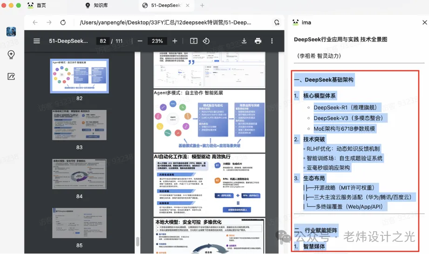This screenshot has width=429, height=254.
Task: Print the PDF document
Action: click(258, 41)
